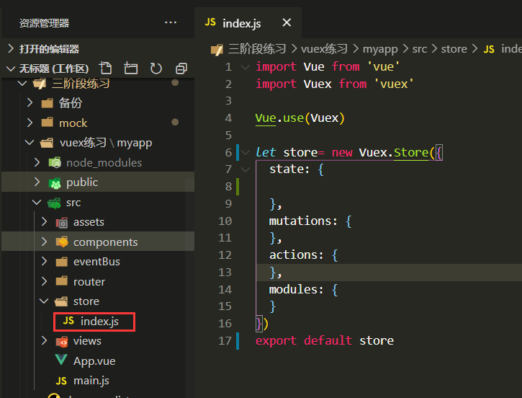Viewport: 522px width, 398px height.
Task: Click the mock folder icon
Action: [48, 123]
